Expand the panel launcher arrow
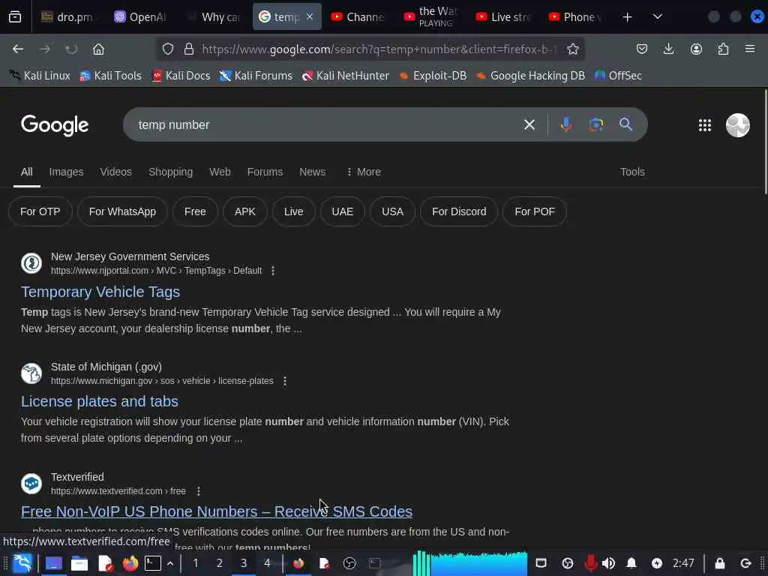Image resolution: width=768 pixels, height=576 pixels. 170,563
